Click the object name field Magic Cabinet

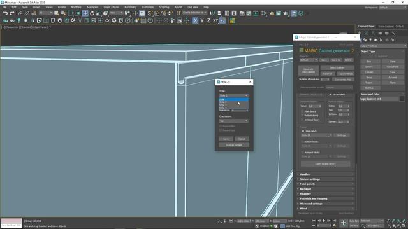379,99
